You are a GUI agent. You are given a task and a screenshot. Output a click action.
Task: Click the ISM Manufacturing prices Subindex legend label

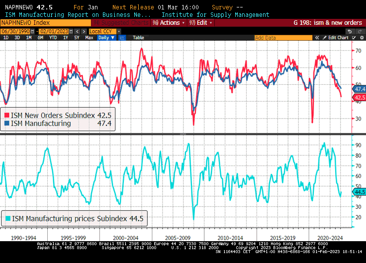(x=70, y=218)
